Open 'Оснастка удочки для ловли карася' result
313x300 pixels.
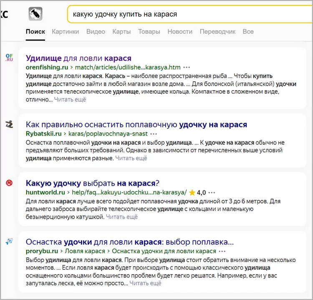click(x=130, y=242)
